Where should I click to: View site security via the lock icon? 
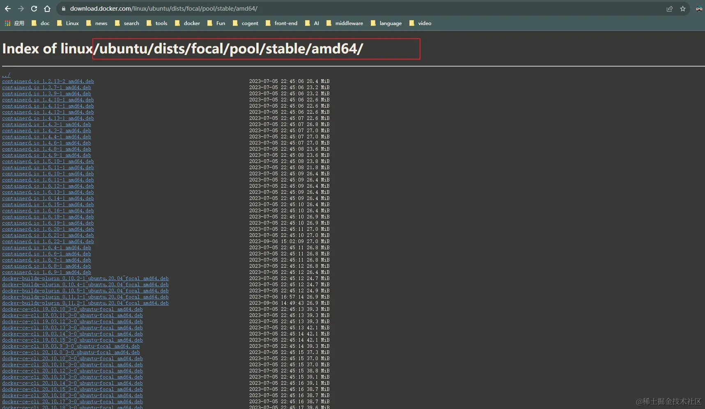click(63, 9)
